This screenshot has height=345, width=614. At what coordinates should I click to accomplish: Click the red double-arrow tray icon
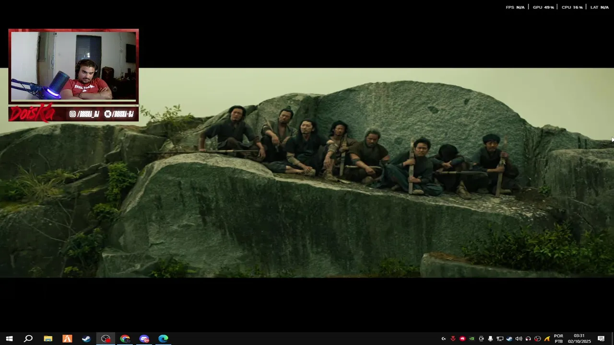[453, 338]
